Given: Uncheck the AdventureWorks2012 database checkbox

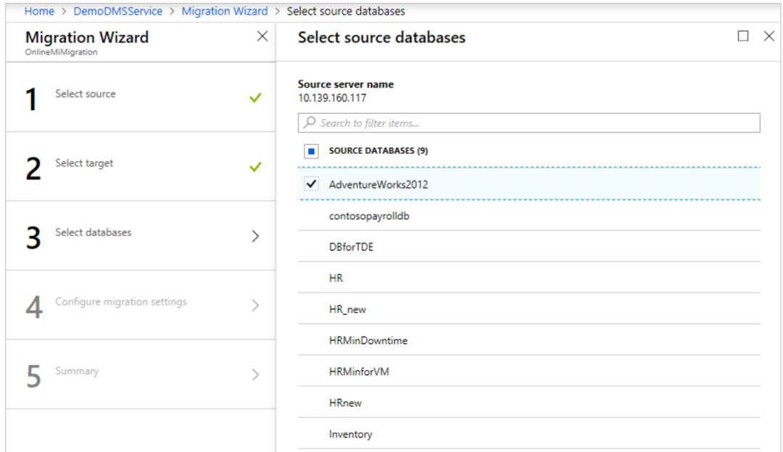Looking at the screenshot, I should click(312, 185).
